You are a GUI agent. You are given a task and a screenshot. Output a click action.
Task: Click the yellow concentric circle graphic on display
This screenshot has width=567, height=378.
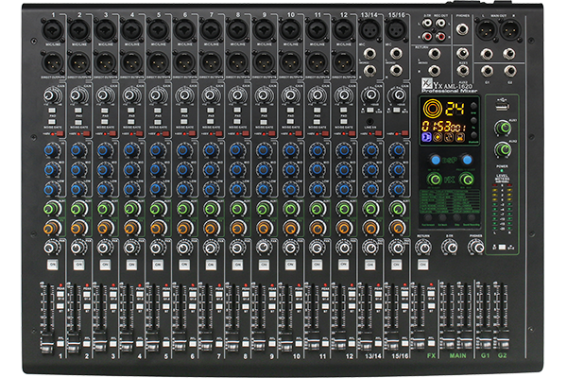click(x=433, y=109)
